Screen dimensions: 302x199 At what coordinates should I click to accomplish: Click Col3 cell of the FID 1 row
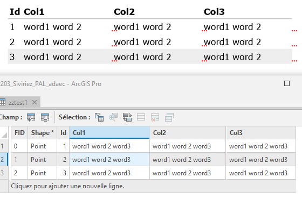261,159
